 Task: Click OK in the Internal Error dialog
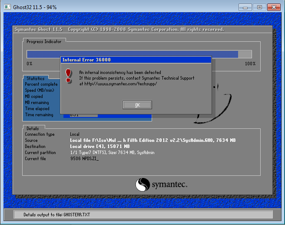coord(137,105)
